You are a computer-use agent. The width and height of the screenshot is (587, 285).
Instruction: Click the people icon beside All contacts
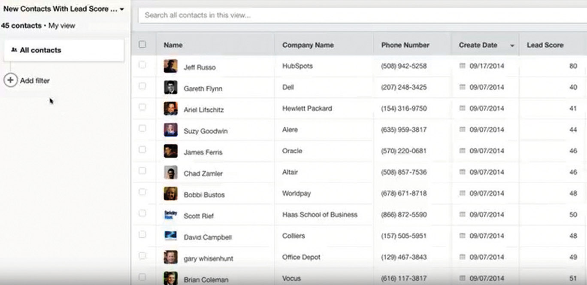pyautogui.click(x=14, y=50)
